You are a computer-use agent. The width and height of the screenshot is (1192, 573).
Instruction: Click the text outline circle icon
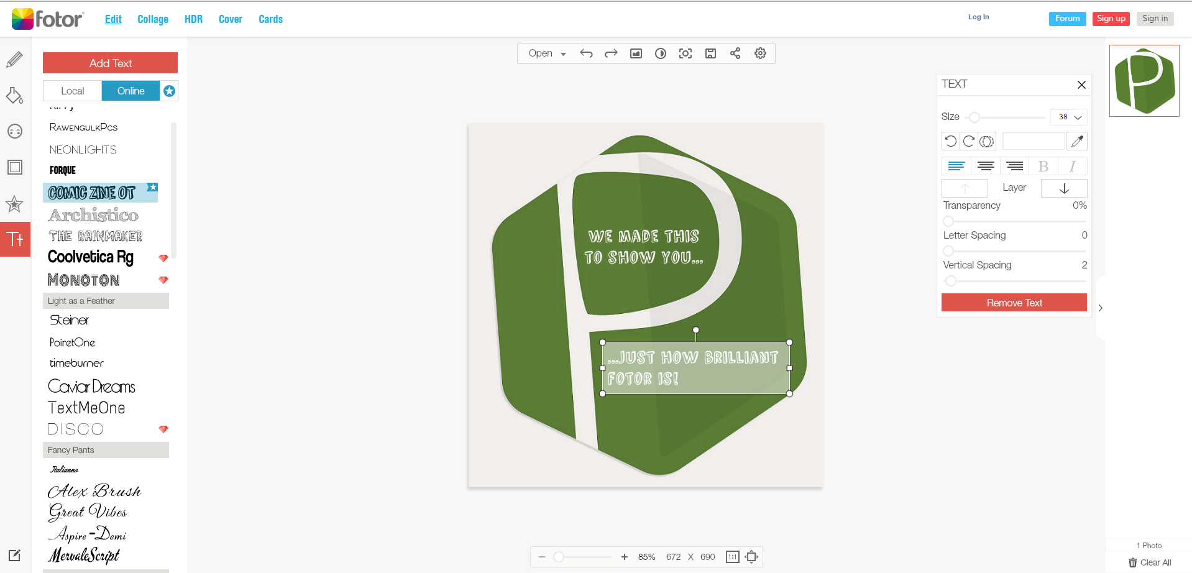987,142
